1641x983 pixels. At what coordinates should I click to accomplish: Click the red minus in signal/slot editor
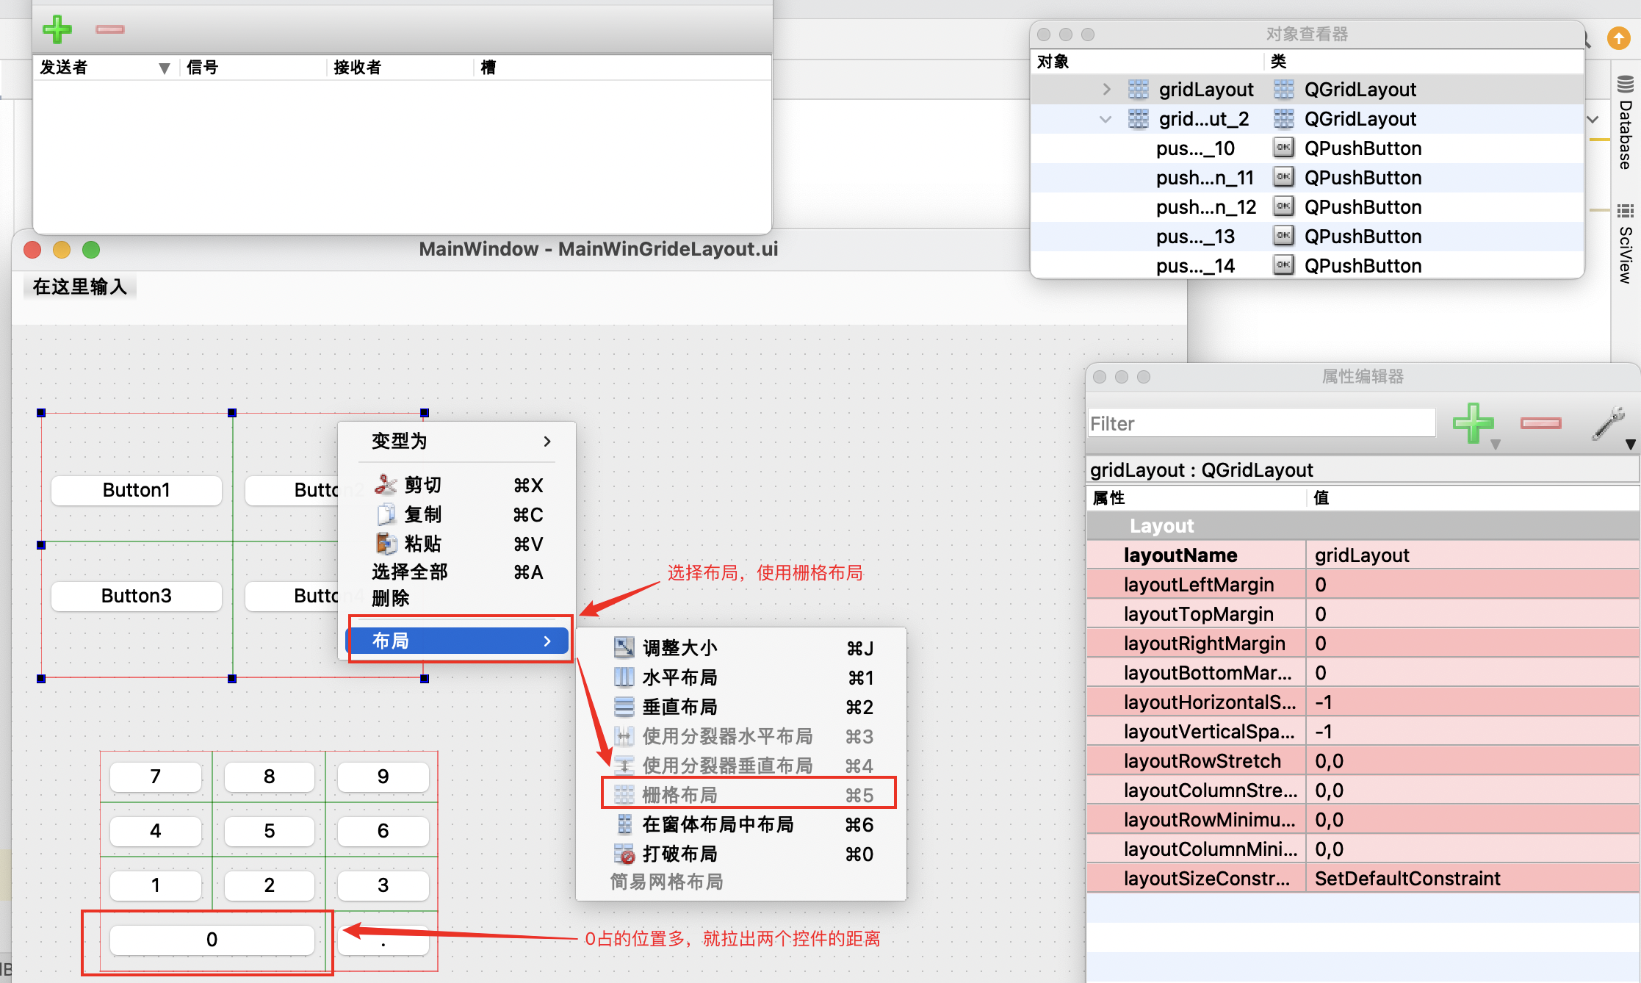(x=109, y=29)
